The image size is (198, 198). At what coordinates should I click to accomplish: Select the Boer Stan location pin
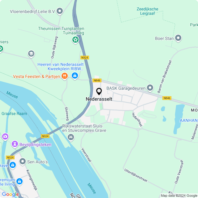click(x=178, y=38)
